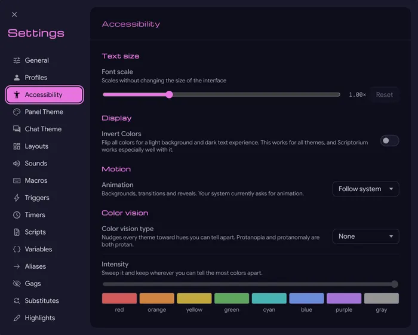
Task: Click the Substitutes swap icon
Action: pyautogui.click(x=17, y=300)
